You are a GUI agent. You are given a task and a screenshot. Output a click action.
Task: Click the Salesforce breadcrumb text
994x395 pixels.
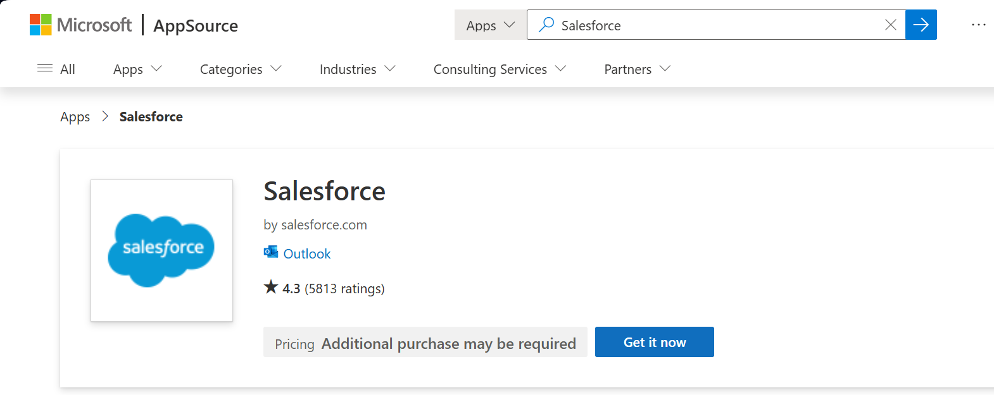coord(151,117)
